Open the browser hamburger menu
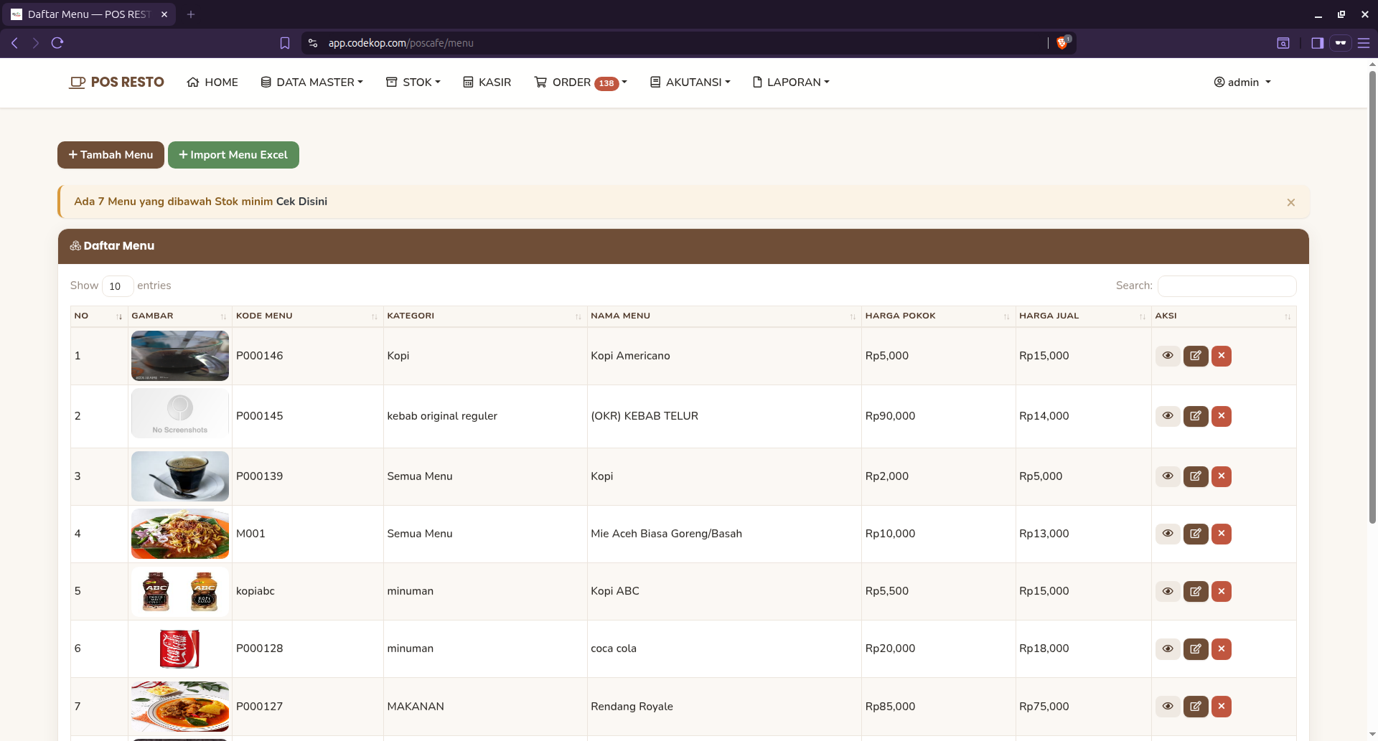Viewport: 1378px width, 741px height. click(1364, 43)
